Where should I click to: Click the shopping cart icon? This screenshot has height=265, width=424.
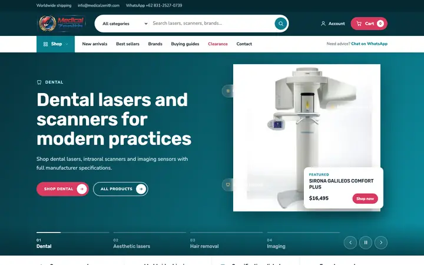tap(359, 24)
